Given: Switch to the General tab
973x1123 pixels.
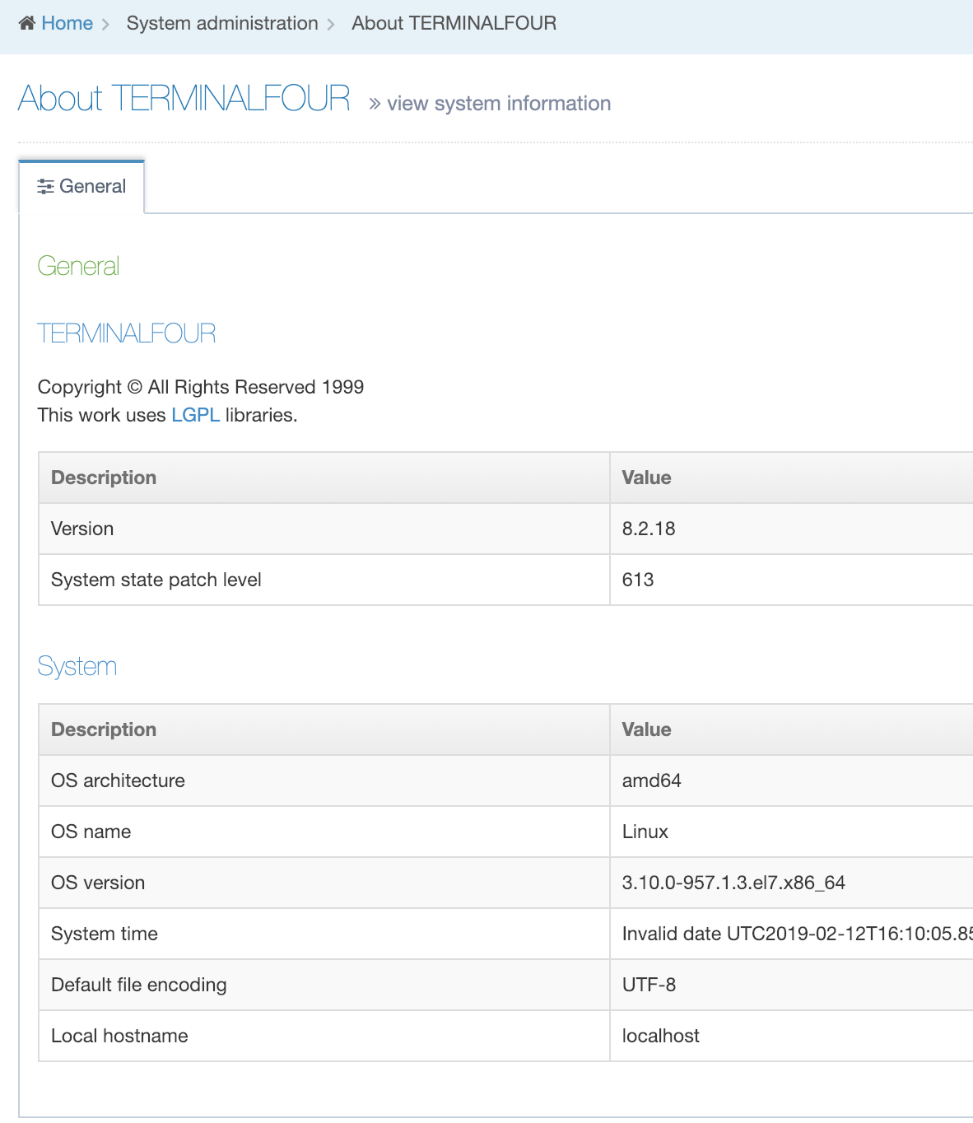Looking at the screenshot, I should pyautogui.click(x=91, y=187).
